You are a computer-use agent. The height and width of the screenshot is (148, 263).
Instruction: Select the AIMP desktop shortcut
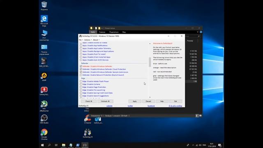pos(44,77)
